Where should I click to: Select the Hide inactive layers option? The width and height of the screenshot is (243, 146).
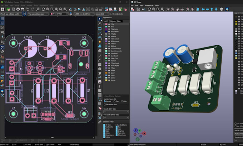point(122,101)
